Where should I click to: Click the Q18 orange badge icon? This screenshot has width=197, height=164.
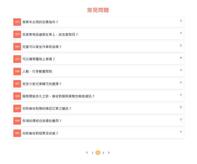[17, 96]
